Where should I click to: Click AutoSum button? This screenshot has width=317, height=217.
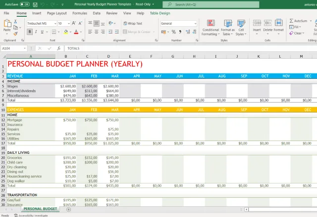[298, 21]
